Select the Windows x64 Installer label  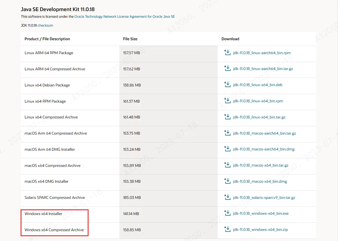click(43, 213)
